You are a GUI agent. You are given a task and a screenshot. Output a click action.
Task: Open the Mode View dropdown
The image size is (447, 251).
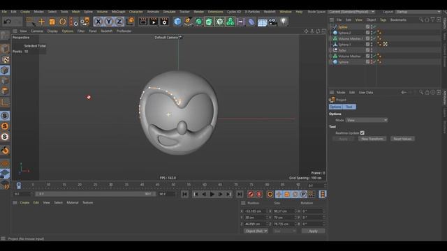(367, 120)
